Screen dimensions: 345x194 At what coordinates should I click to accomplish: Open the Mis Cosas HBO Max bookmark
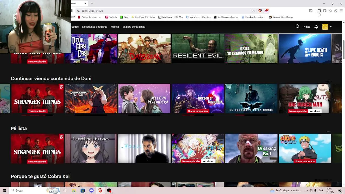[171, 17]
